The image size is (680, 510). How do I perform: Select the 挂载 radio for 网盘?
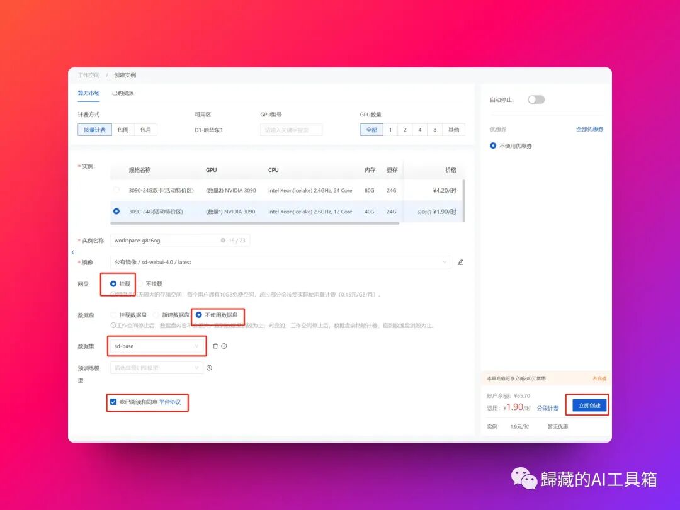pos(113,283)
